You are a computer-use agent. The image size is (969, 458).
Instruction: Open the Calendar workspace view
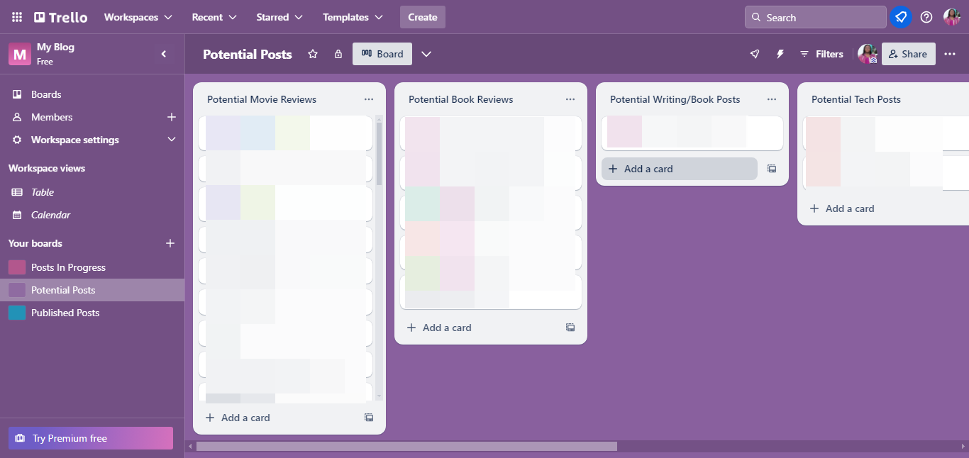50,215
